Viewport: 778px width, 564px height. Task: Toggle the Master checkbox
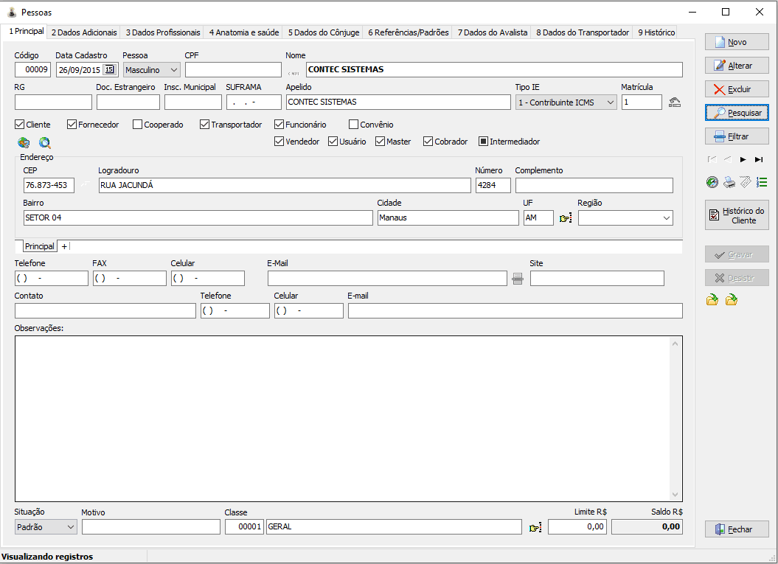(380, 142)
